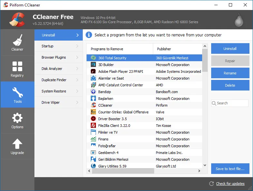Click the 360 Total Security program icon
This screenshot has height=191, width=253.
pos(93,58)
